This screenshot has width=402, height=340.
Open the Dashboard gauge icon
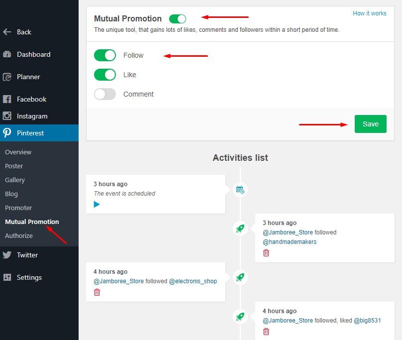click(x=7, y=54)
